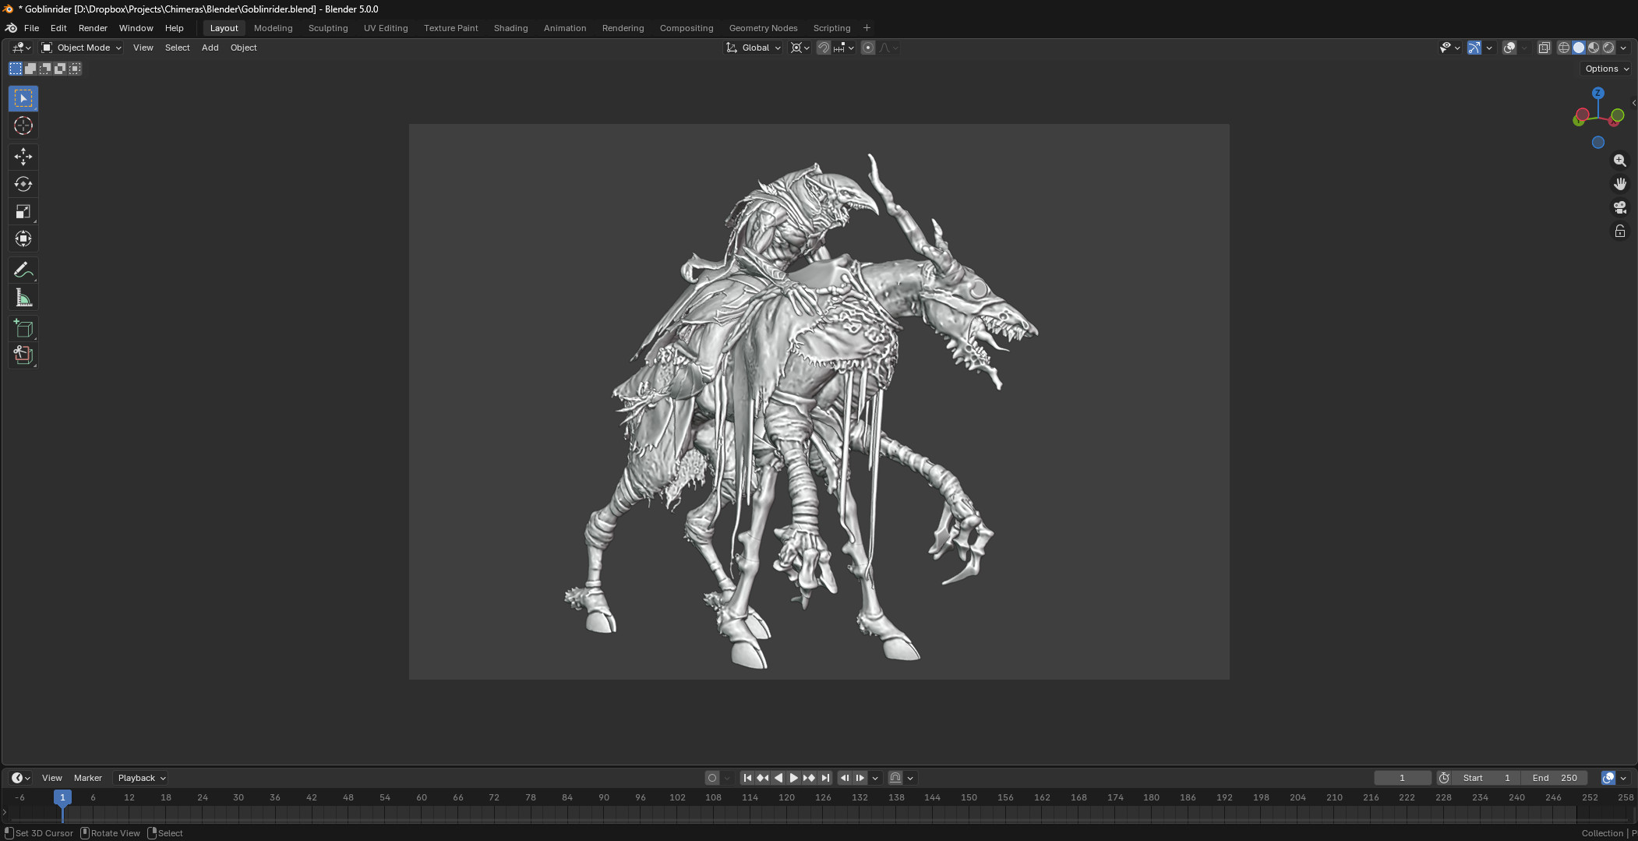Viewport: 1638px width, 841px height.
Task: Click the current frame number field
Action: click(1402, 778)
